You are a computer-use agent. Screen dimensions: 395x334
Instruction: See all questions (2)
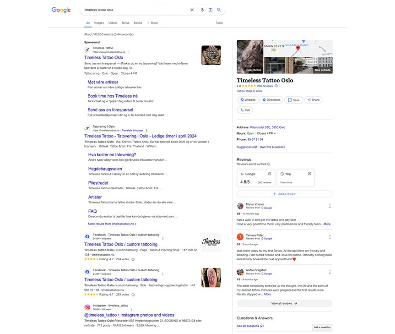250,326
